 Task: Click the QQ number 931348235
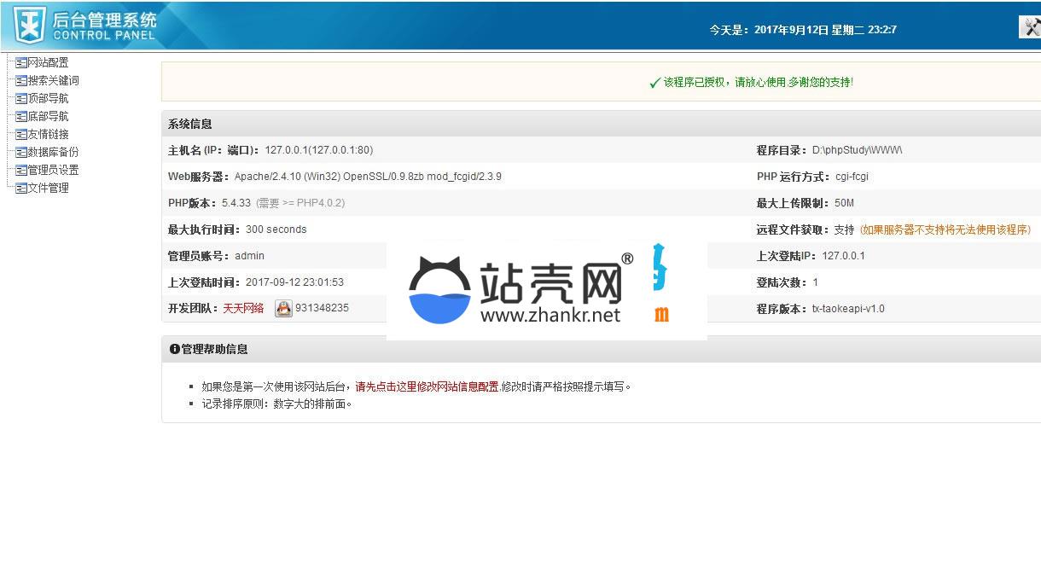[x=322, y=309]
